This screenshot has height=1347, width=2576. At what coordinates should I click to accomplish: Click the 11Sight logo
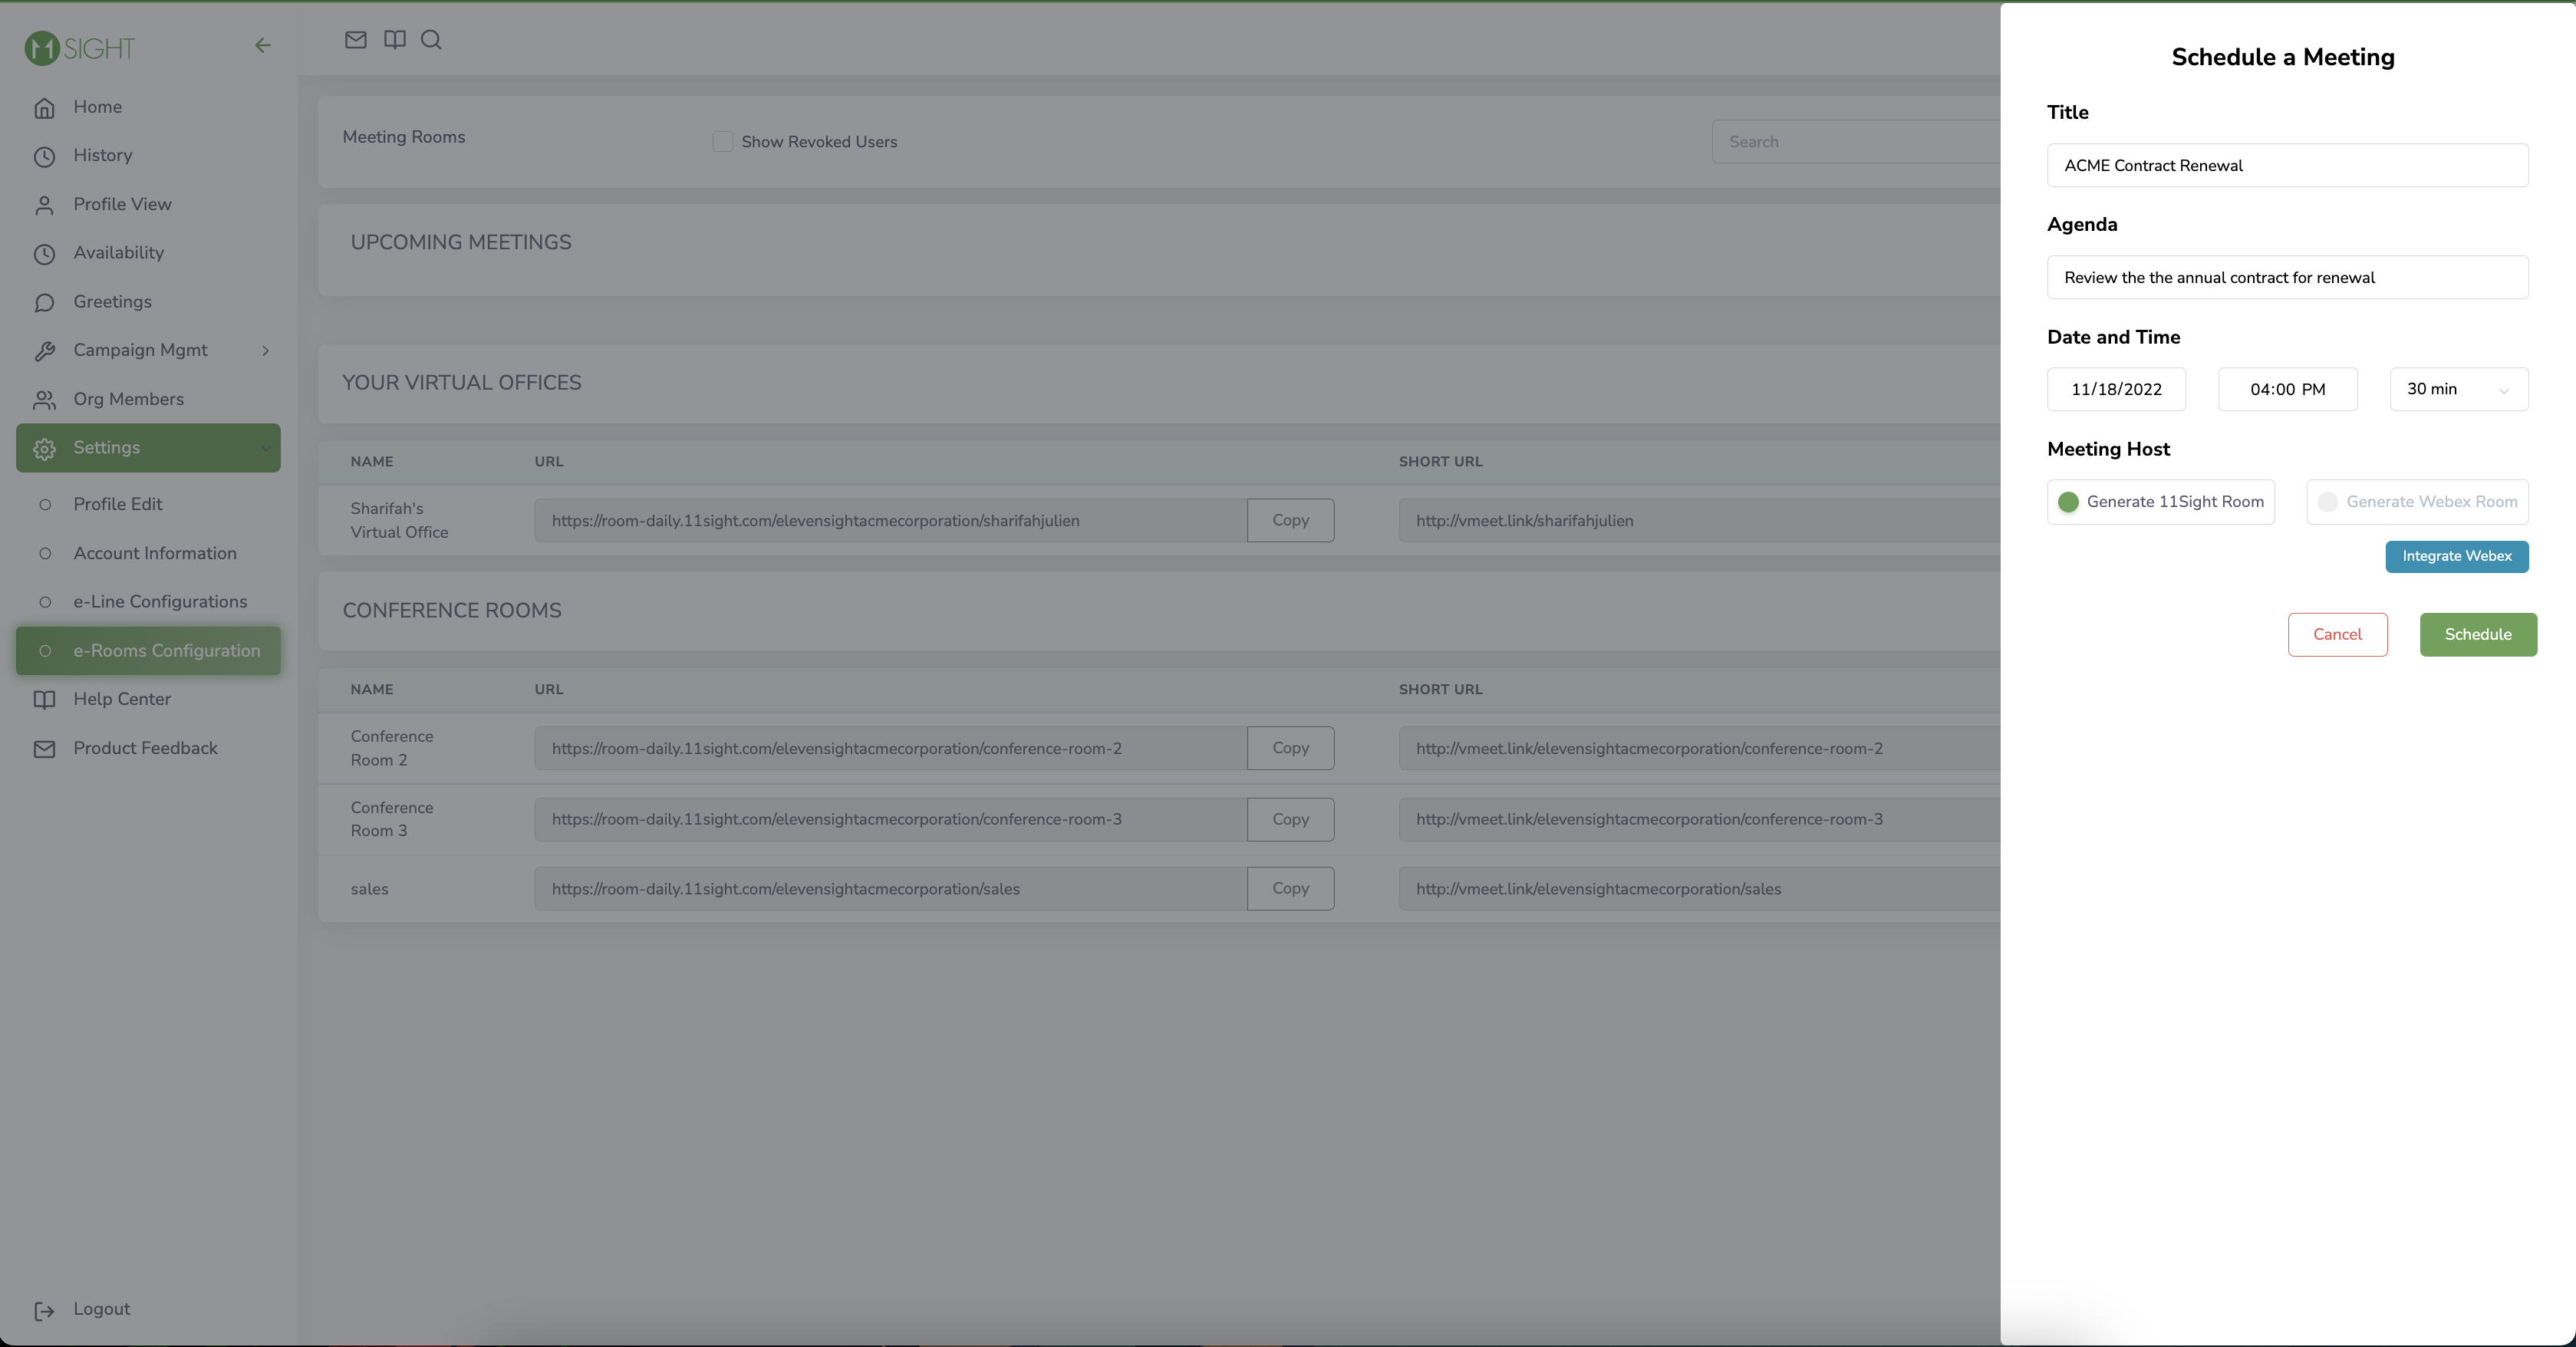(x=79, y=47)
